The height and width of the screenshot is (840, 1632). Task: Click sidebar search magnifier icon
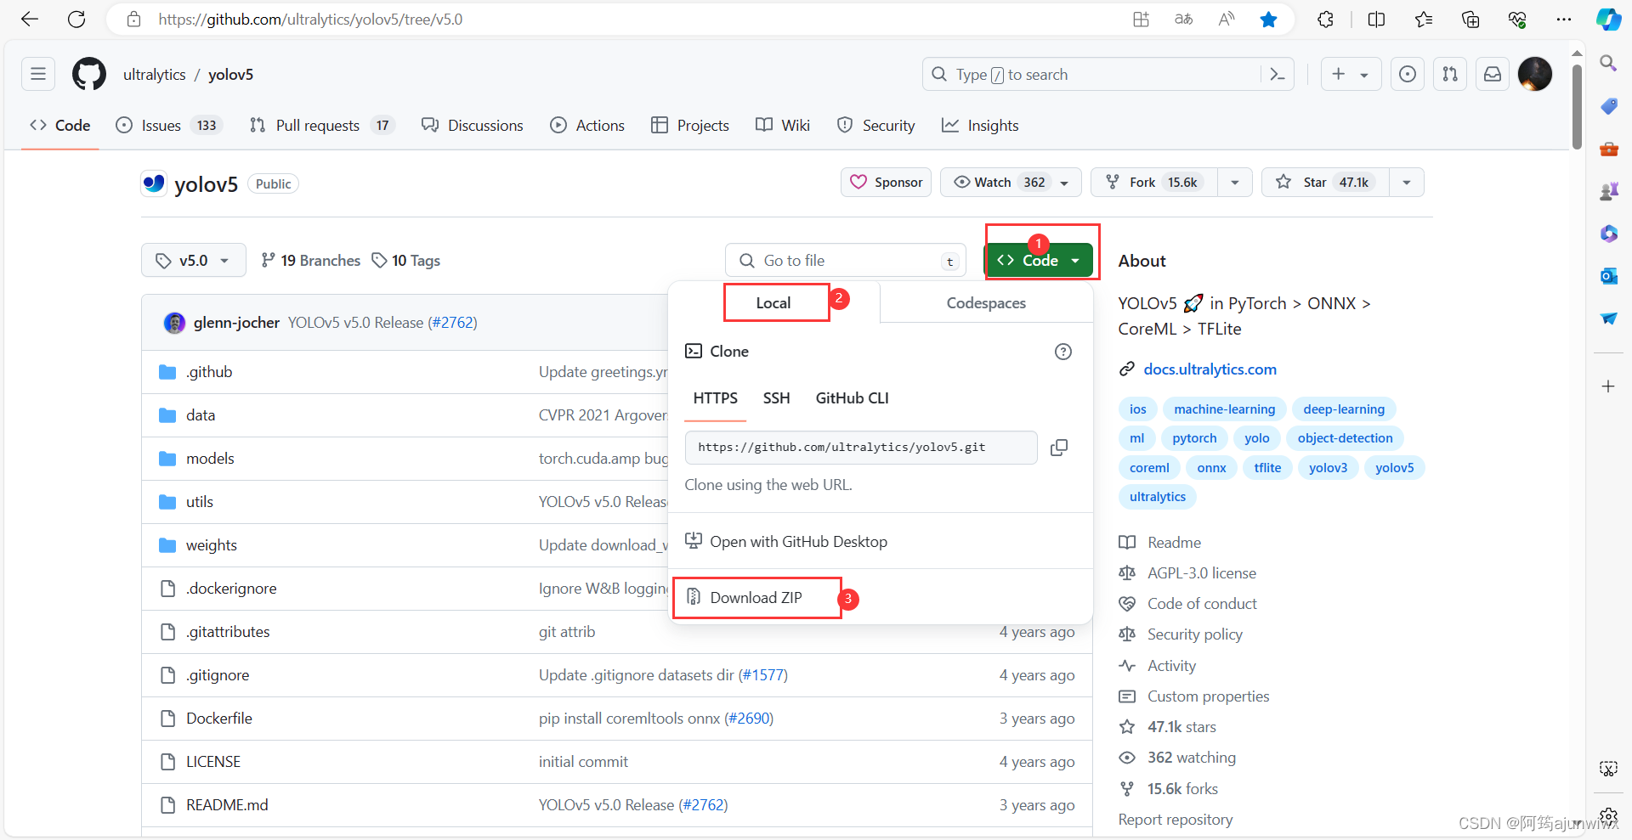[x=1608, y=63]
